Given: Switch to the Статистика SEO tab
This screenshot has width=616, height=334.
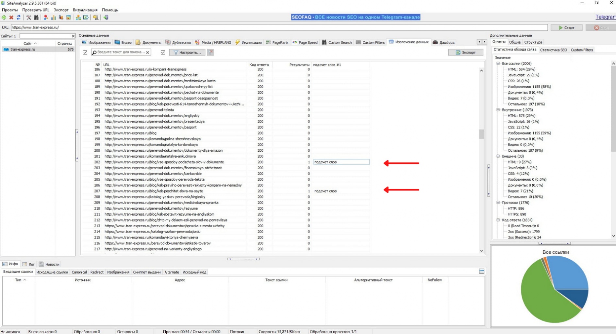Looking at the screenshot, I should point(553,50).
